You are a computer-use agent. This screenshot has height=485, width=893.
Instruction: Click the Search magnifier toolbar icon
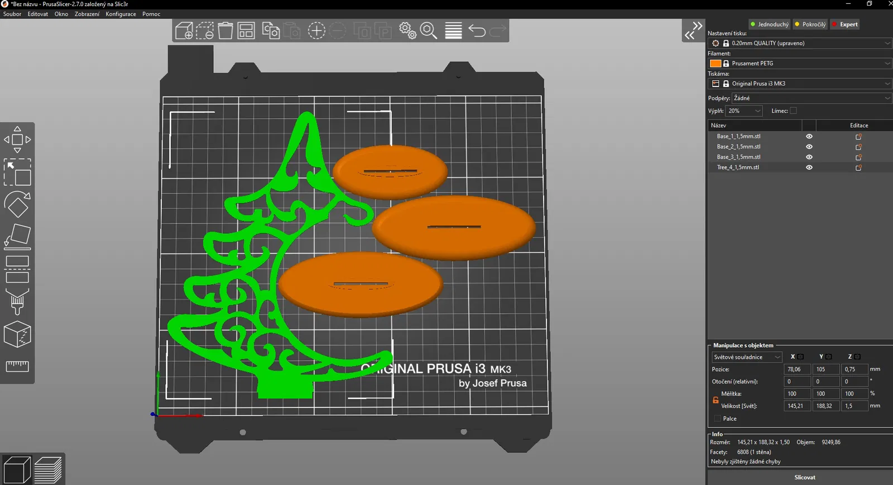(x=429, y=31)
